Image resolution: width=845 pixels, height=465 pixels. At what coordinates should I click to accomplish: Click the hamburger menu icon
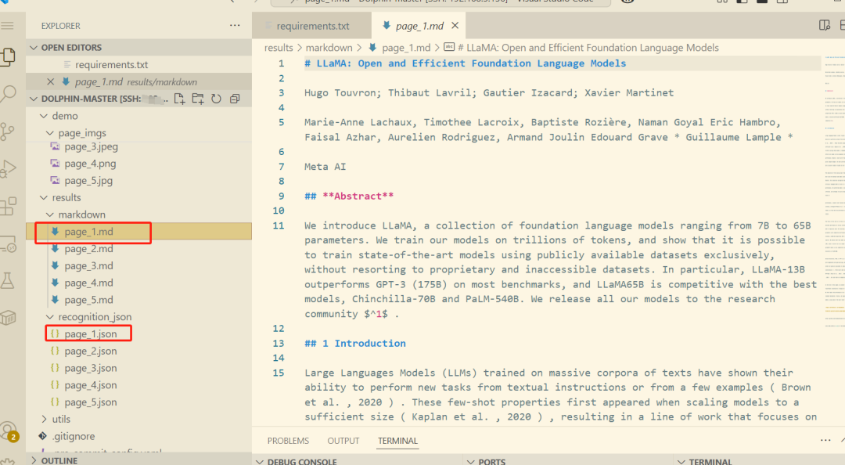pyautogui.click(x=8, y=26)
